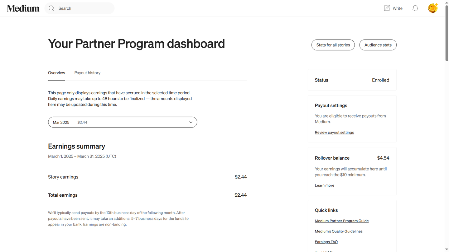Viewport: 449px width, 252px height.
Task: Click the scrollbar down arrow
Action: 447,250
